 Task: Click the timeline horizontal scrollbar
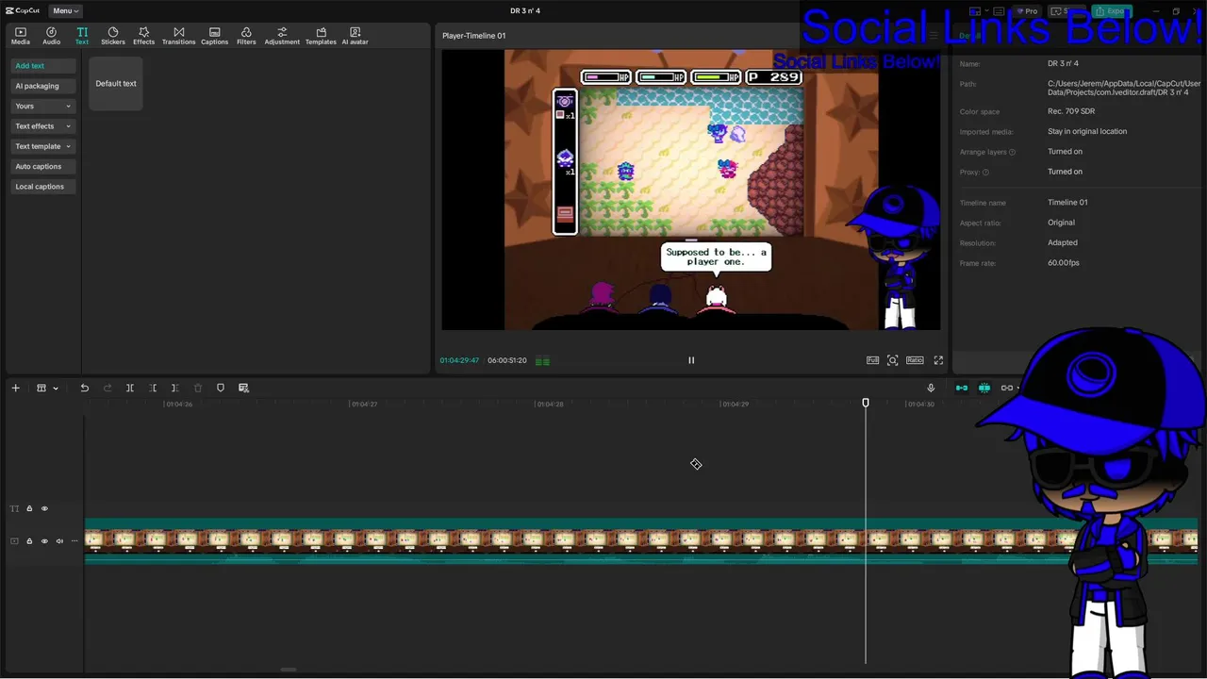(289, 670)
